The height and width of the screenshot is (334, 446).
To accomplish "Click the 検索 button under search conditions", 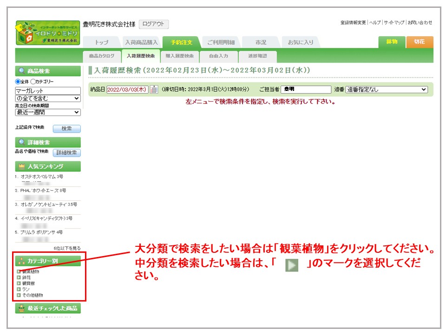I will (66, 128).
